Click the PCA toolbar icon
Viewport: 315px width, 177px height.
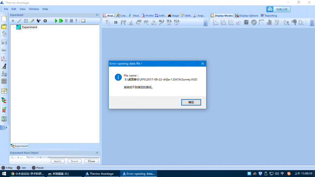(x=177, y=22)
